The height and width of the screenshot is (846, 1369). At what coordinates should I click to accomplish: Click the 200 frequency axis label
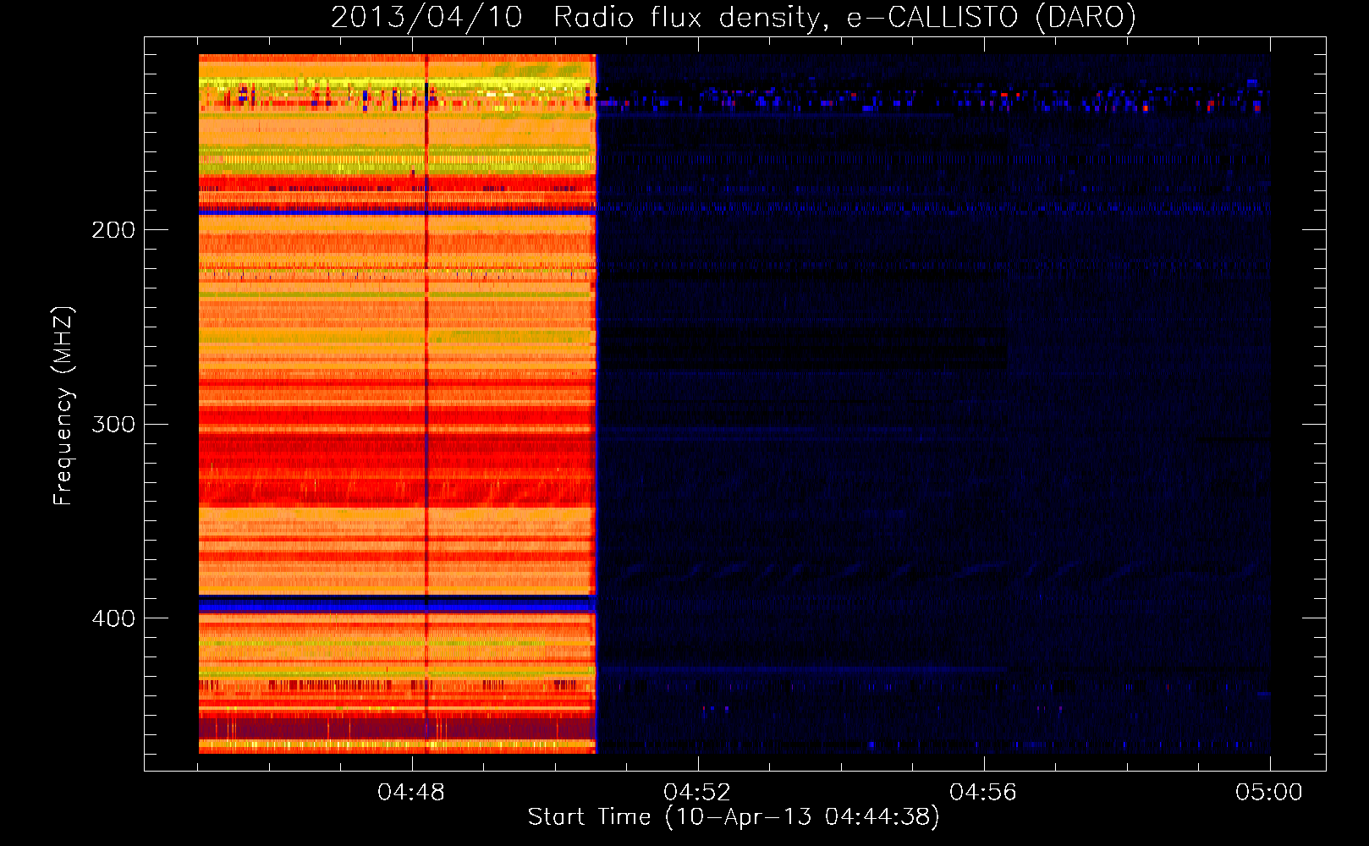point(113,230)
